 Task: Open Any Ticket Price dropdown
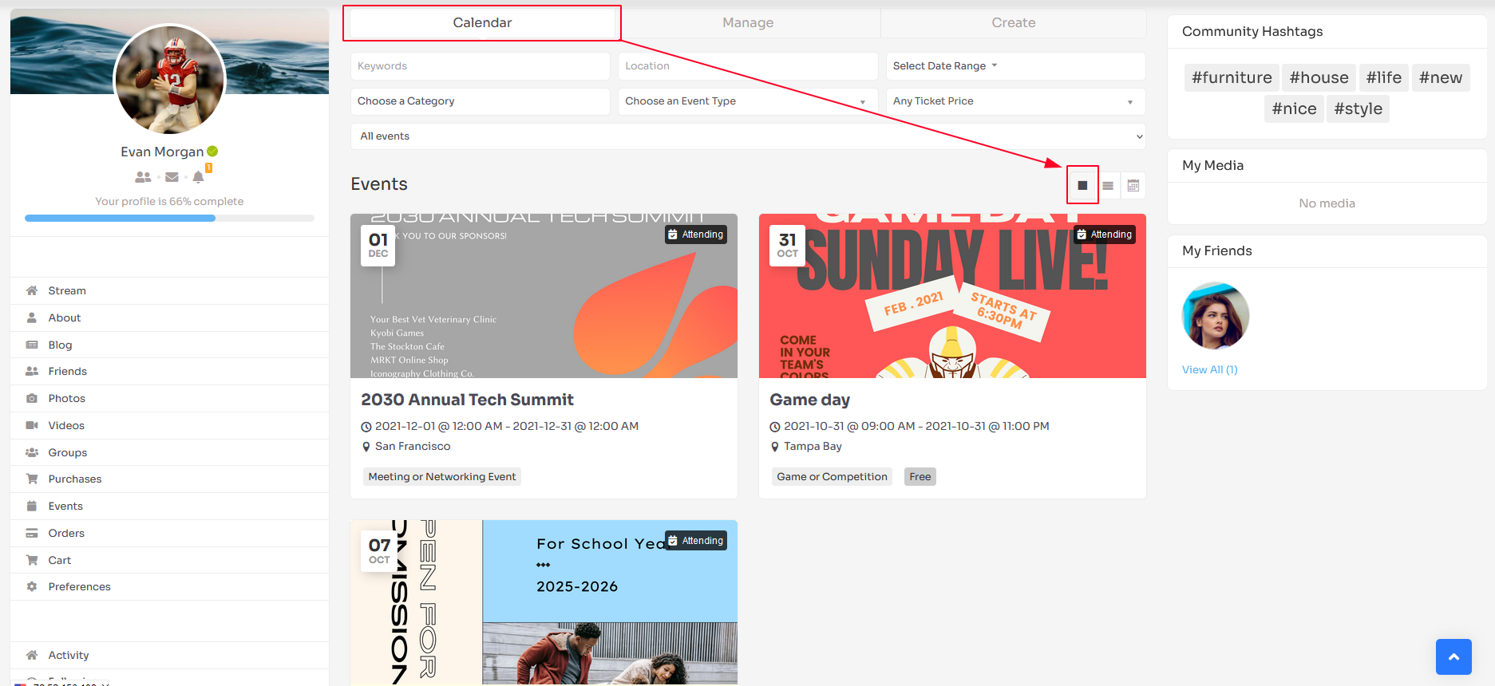(x=1016, y=101)
